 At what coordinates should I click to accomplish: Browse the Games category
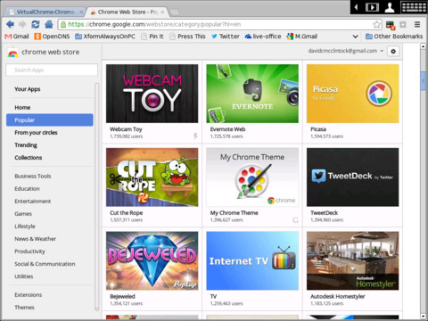(23, 214)
